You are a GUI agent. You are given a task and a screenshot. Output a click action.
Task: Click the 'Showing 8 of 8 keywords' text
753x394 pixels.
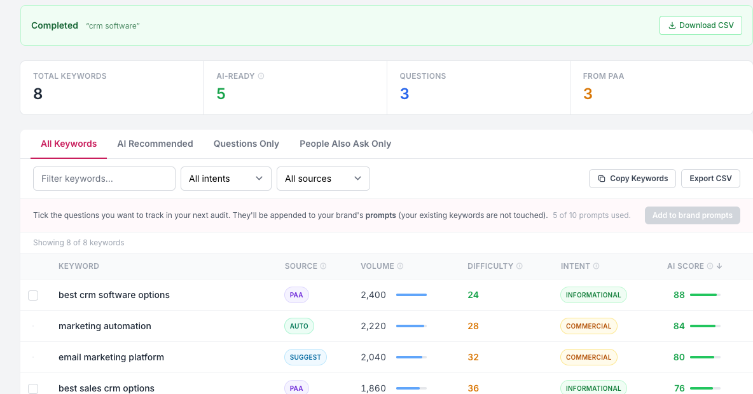tap(79, 243)
